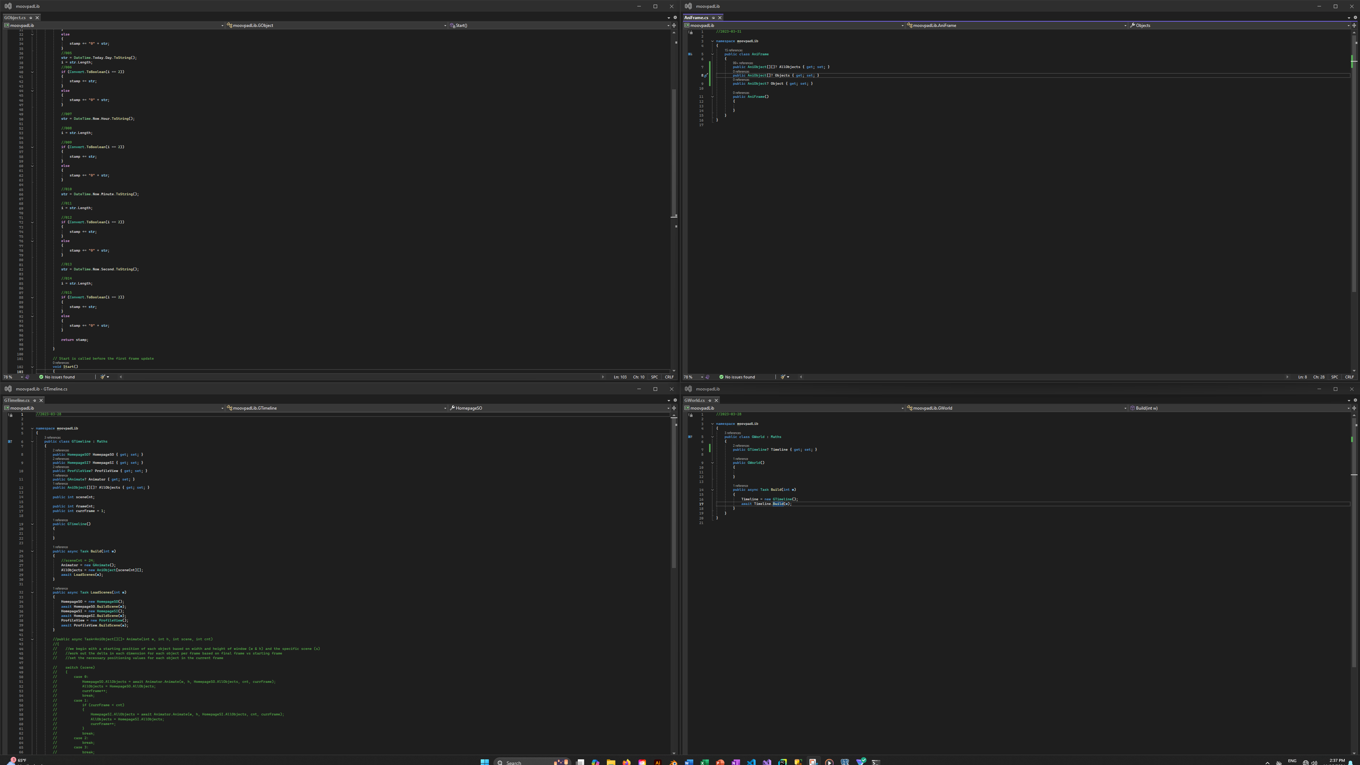Close the GWorld.cs tab
The image size is (1360, 765).
[x=716, y=400]
